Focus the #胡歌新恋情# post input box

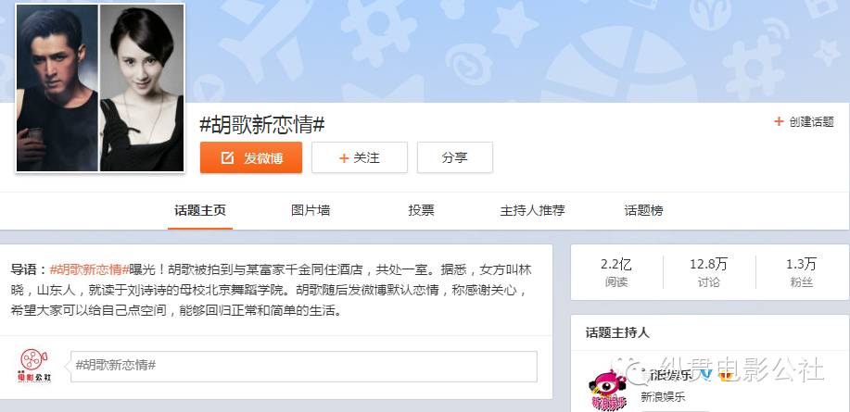pos(304,367)
